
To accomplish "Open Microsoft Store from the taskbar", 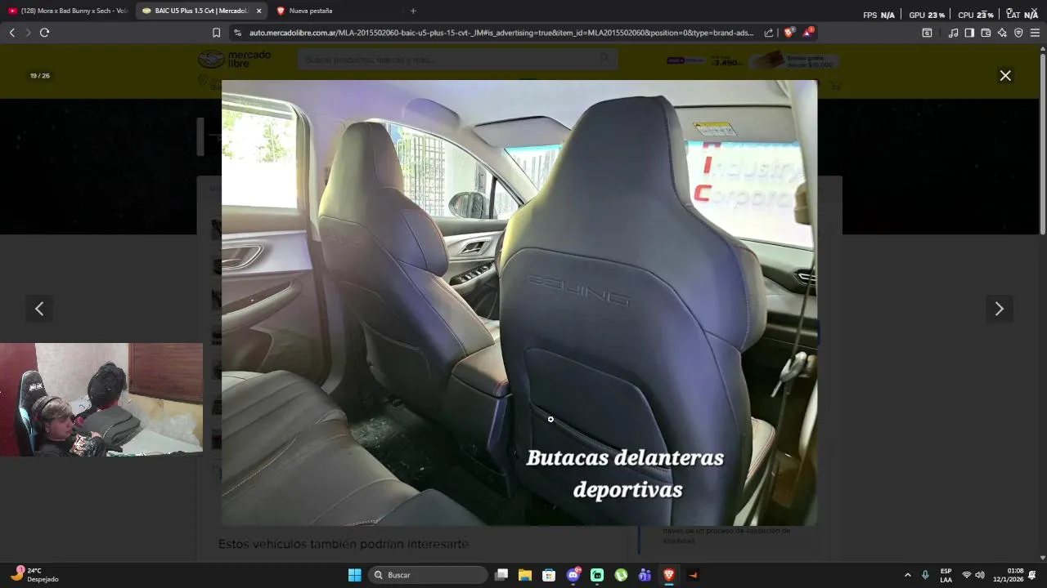I will [x=549, y=575].
